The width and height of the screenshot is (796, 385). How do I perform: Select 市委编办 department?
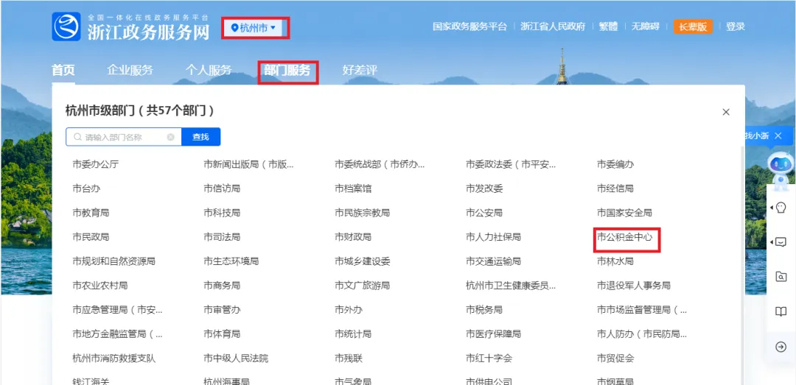click(x=615, y=164)
